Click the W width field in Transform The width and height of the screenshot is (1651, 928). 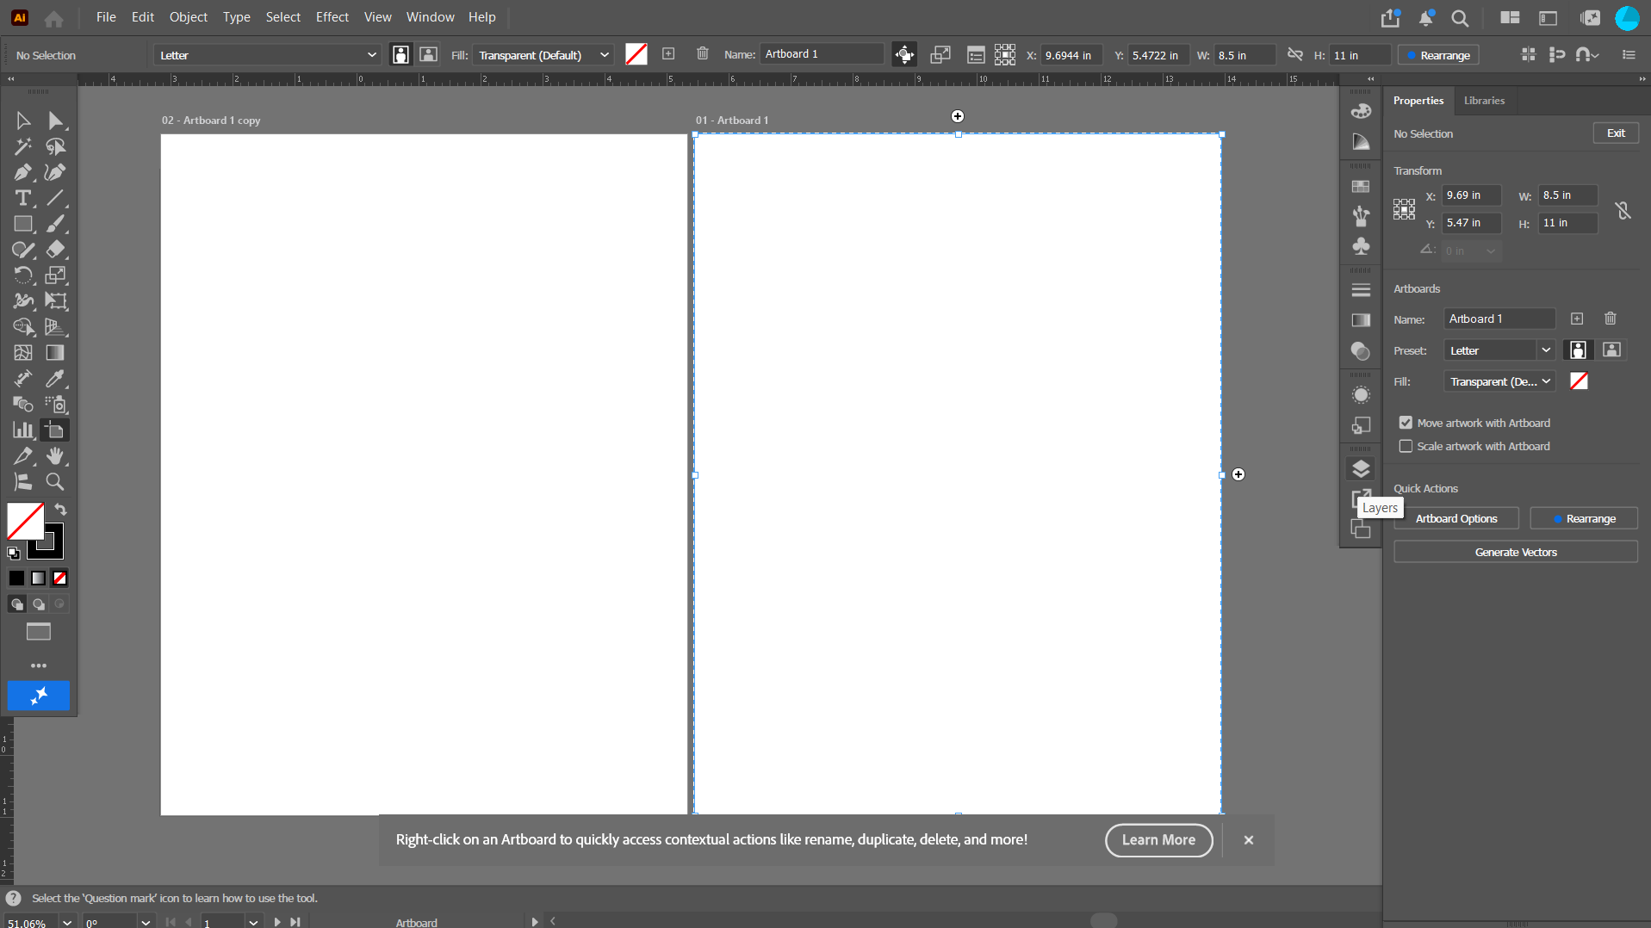[1568, 195]
